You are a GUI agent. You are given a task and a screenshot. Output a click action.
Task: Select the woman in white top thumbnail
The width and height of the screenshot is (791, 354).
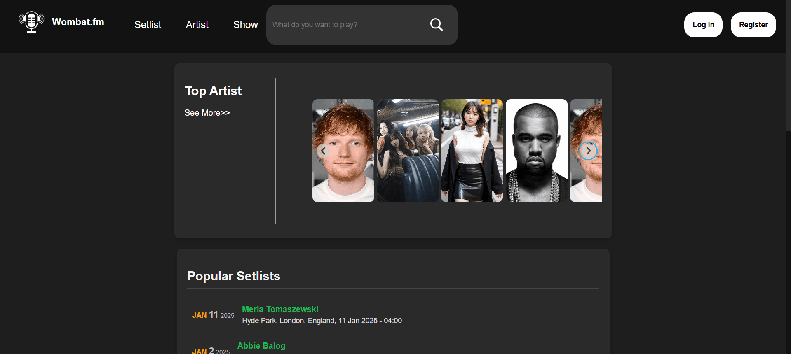point(472,151)
